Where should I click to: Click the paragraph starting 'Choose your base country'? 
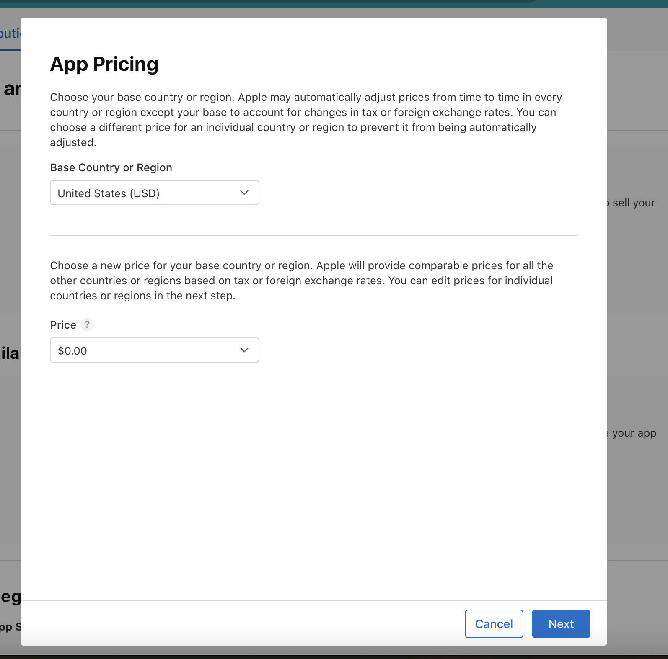coord(306,120)
